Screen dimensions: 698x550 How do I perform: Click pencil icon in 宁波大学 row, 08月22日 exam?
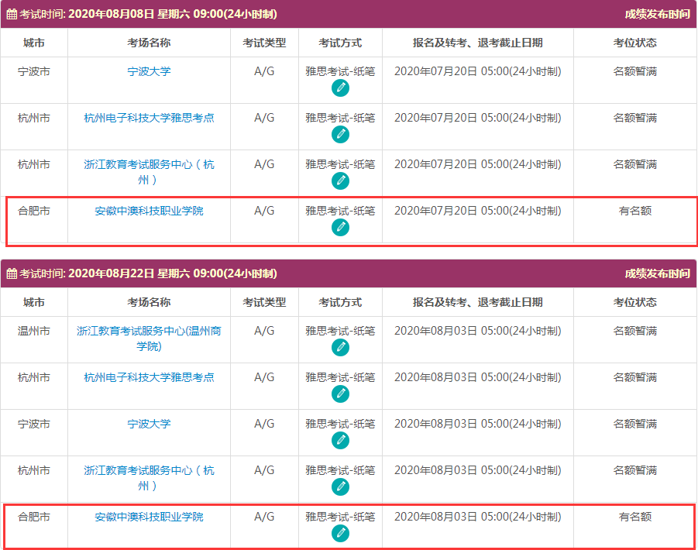coord(340,441)
